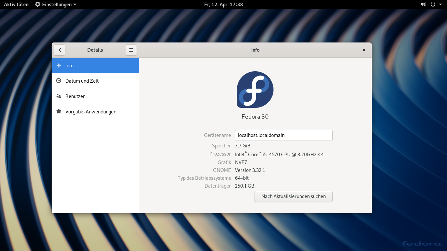Click the 64-bit operating system type value

242,178
